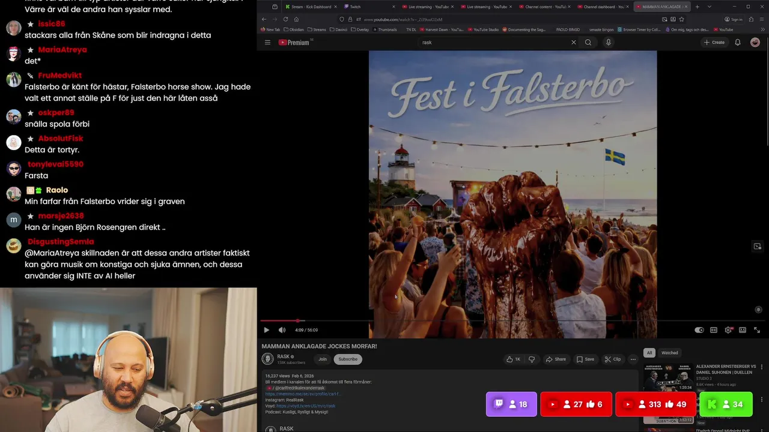Like the video showing 1K likes
This screenshot has height=432, width=769.
[513, 359]
